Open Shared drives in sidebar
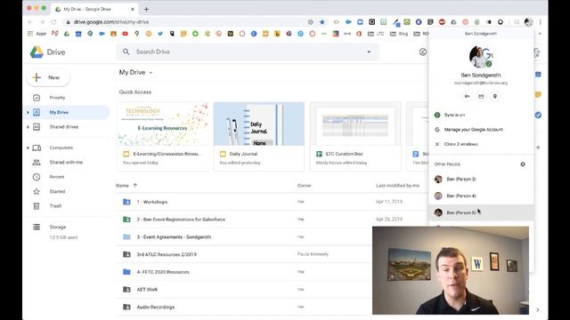The image size is (570, 320). [63, 127]
